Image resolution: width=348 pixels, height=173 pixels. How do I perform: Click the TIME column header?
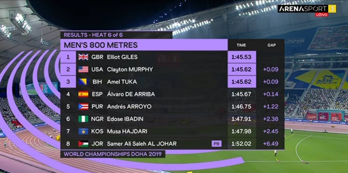241,45
